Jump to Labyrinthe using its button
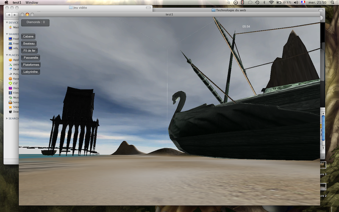Viewport: 339px width, 212px height. point(31,72)
